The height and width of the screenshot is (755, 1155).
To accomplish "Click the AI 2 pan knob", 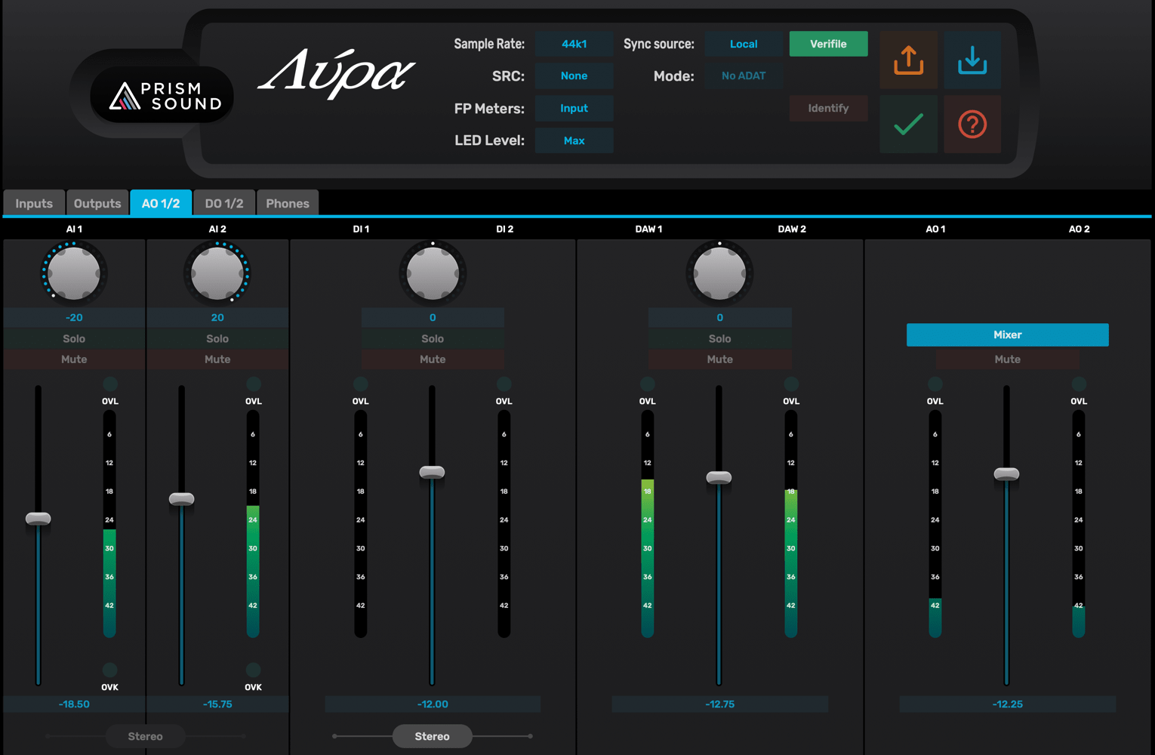I will (217, 273).
